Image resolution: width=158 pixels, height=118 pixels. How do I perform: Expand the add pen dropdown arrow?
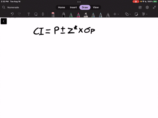[x=118, y=14]
